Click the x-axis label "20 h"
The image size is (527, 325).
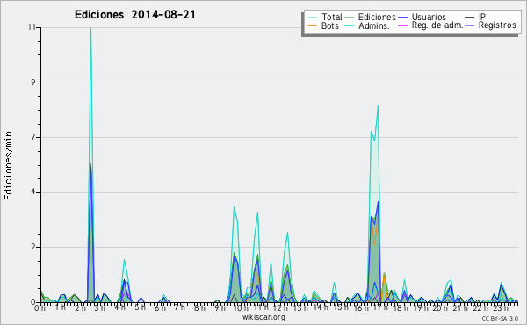coord(440,307)
